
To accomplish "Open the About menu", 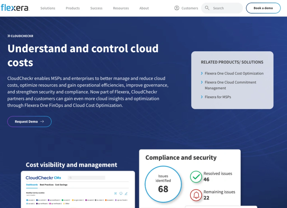I will [x=144, y=8].
